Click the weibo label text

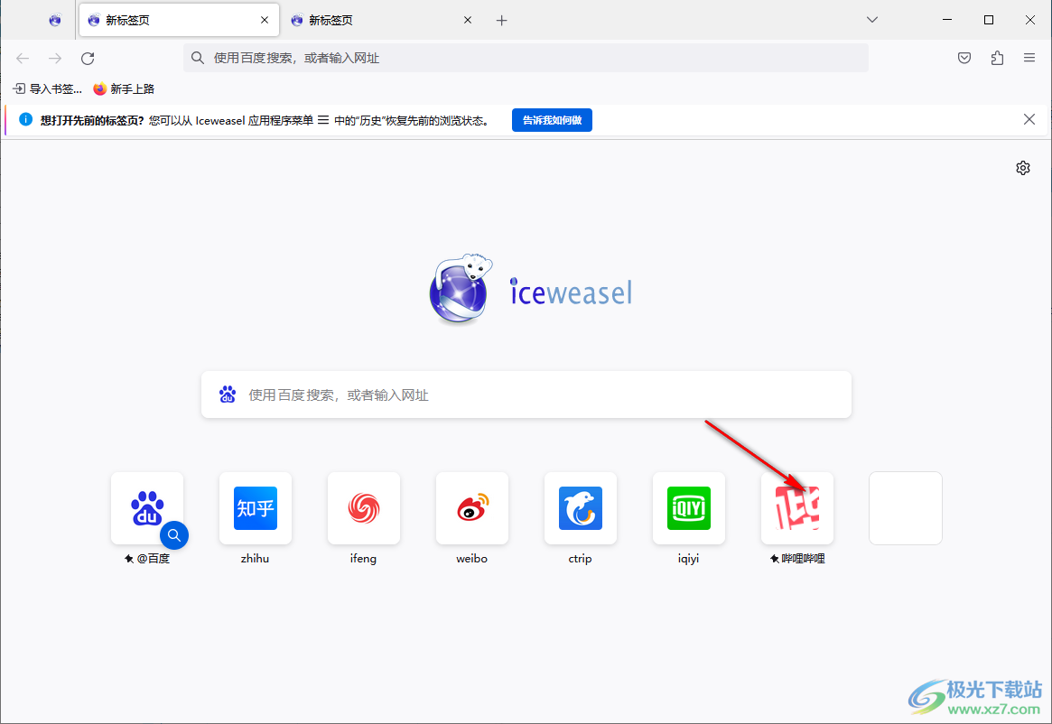(471, 558)
